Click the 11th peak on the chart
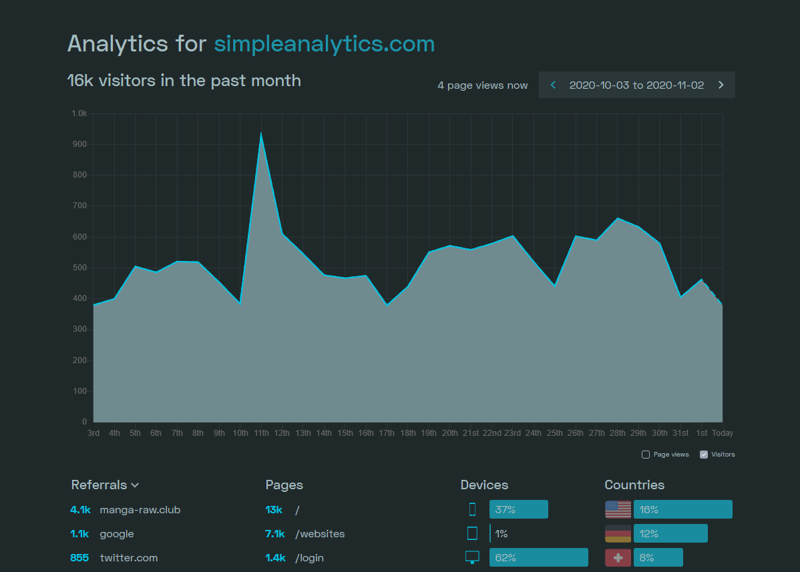Image resolution: width=800 pixels, height=572 pixels. tap(261, 133)
